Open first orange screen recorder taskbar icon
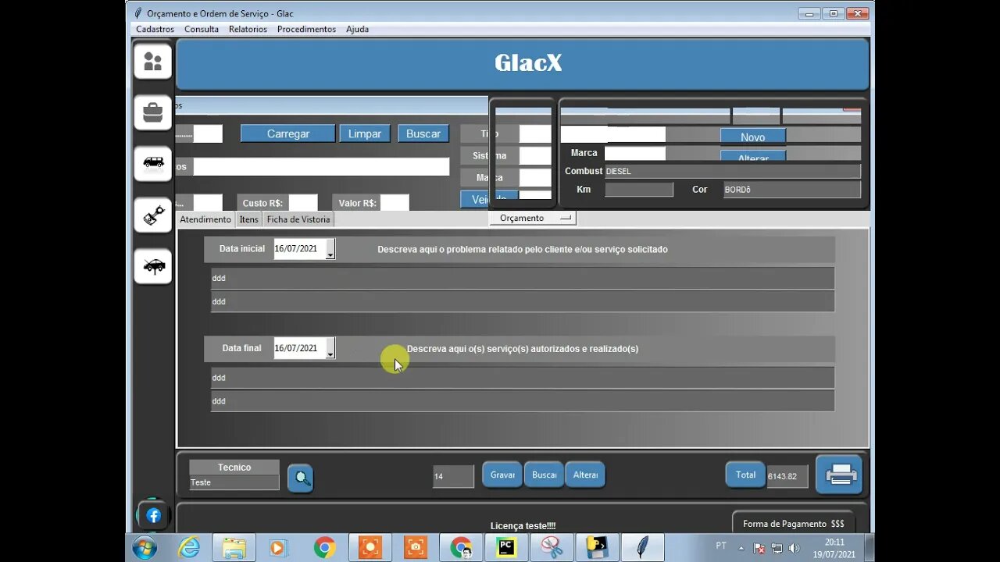The image size is (1000, 562). click(x=370, y=548)
